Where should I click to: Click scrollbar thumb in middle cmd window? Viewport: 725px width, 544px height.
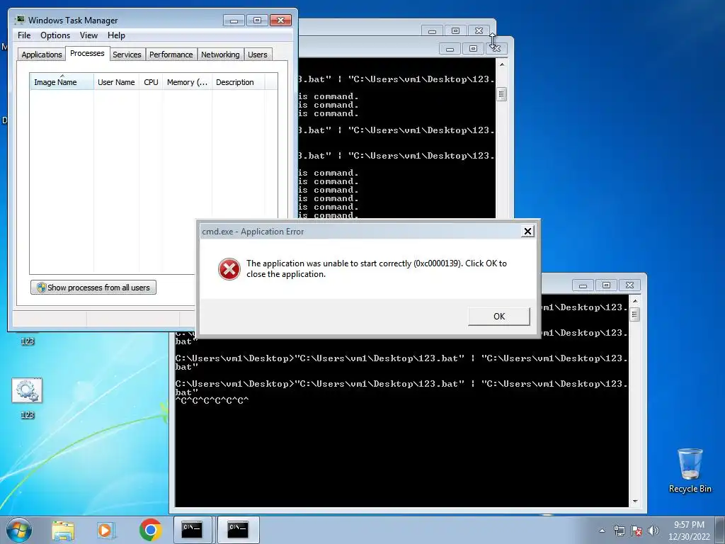click(502, 94)
